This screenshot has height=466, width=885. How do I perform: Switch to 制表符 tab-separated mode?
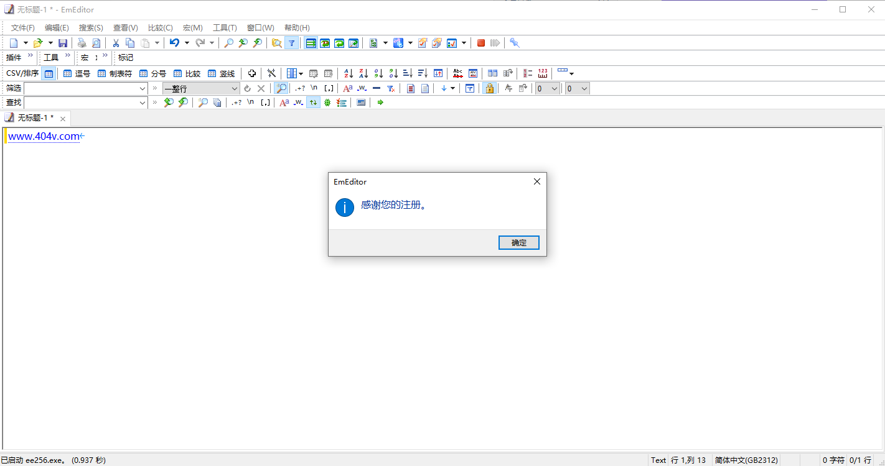click(115, 73)
